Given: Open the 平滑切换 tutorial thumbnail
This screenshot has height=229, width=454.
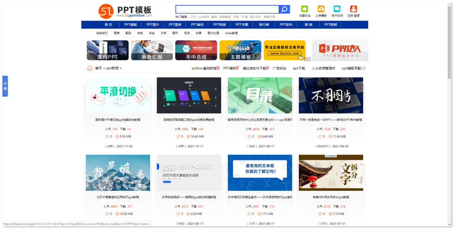Looking at the screenshot, I should click(x=118, y=95).
